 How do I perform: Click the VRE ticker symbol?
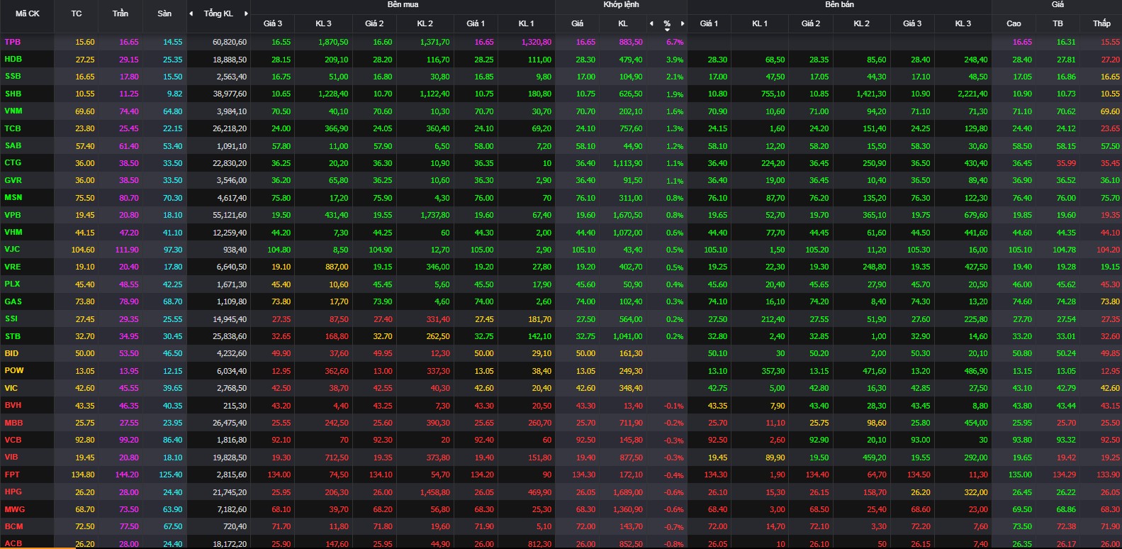click(13, 267)
